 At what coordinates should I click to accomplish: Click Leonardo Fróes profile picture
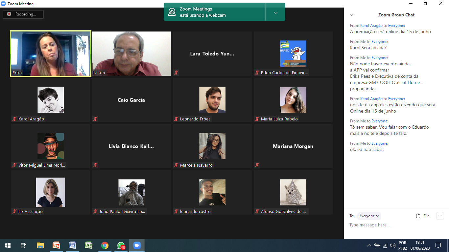[212, 100]
